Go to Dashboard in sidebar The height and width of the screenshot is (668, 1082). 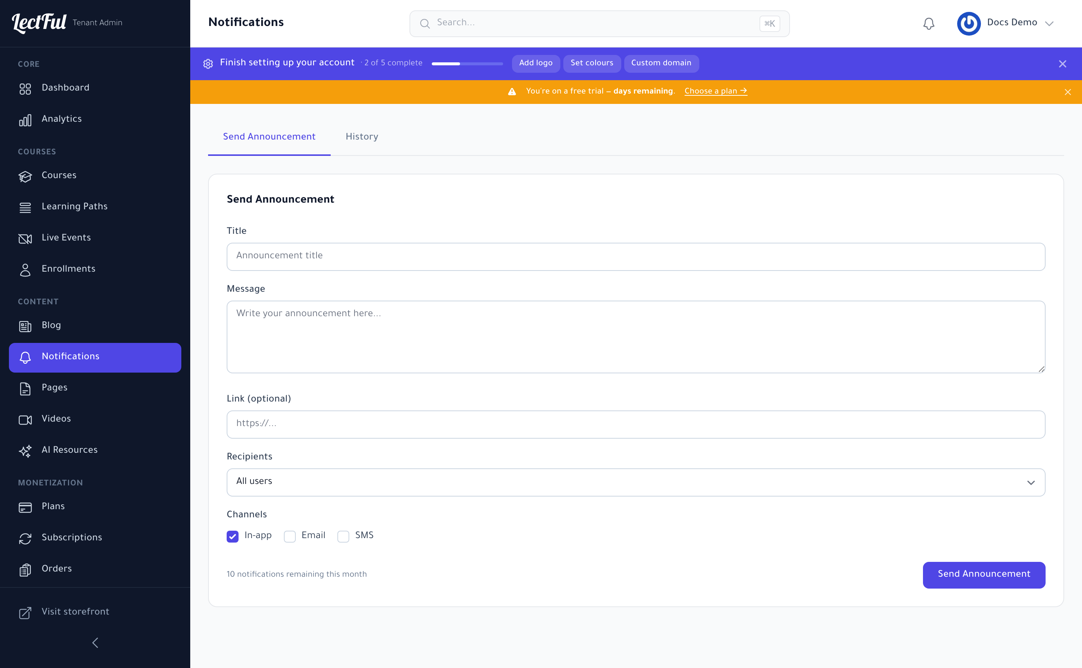click(95, 89)
